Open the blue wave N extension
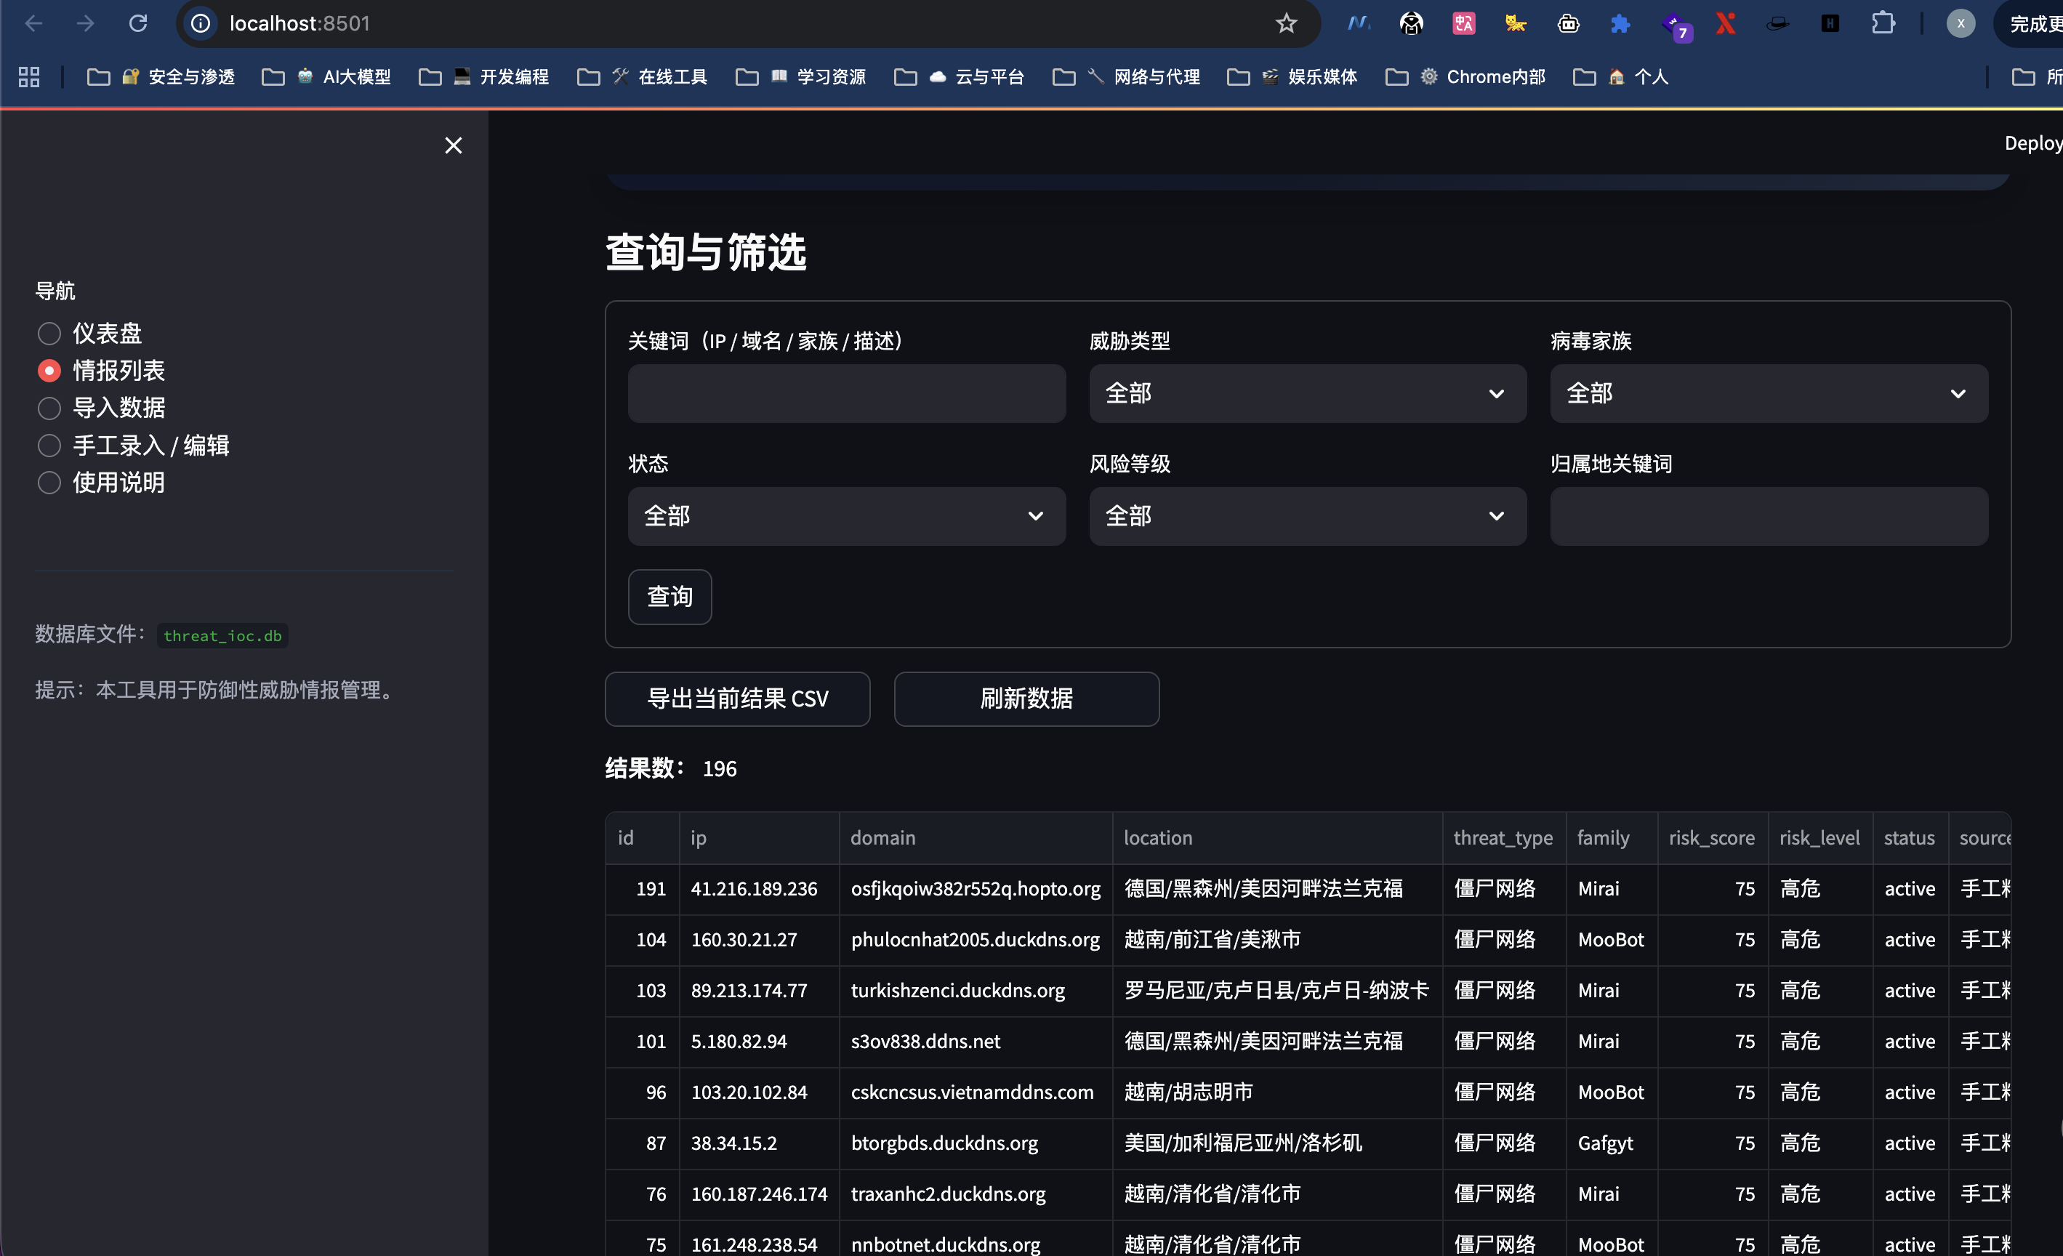Screen dimensions: 2063x1256 tap(1359, 23)
